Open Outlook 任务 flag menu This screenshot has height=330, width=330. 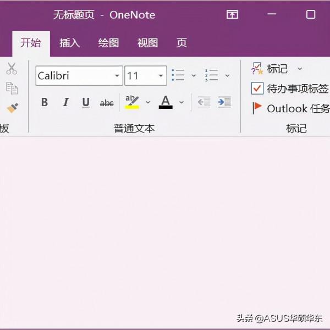[290, 108]
